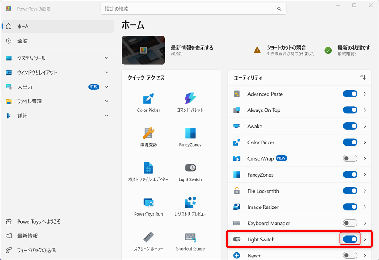This screenshot has width=379, height=260.
Task: Select FancyZones in quick access
Action: pyautogui.click(x=190, y=136)
